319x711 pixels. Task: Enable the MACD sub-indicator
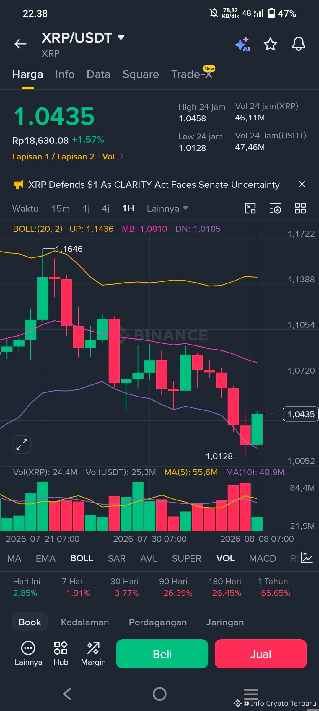[x=263, y=558]
